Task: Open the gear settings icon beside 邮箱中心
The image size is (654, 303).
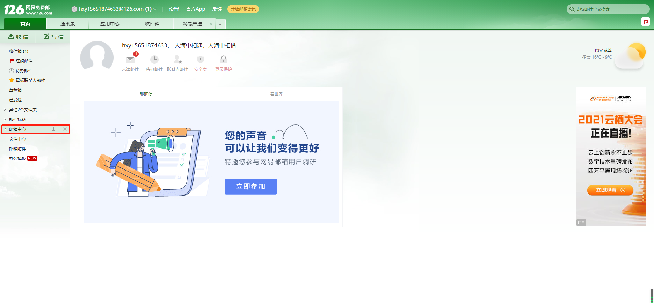Action: 65,129
